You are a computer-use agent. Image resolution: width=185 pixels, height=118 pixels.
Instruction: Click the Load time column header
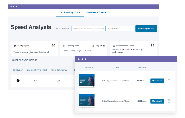click(142, 67)
